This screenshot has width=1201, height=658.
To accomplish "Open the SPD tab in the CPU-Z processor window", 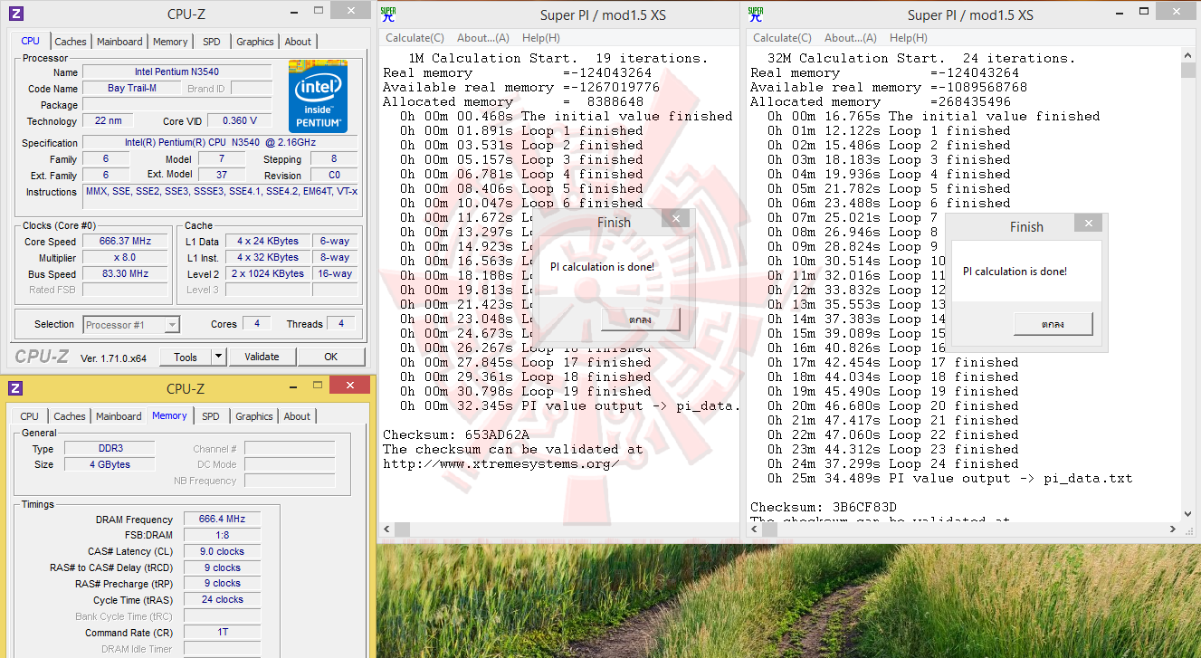I will tap(211, 42).
